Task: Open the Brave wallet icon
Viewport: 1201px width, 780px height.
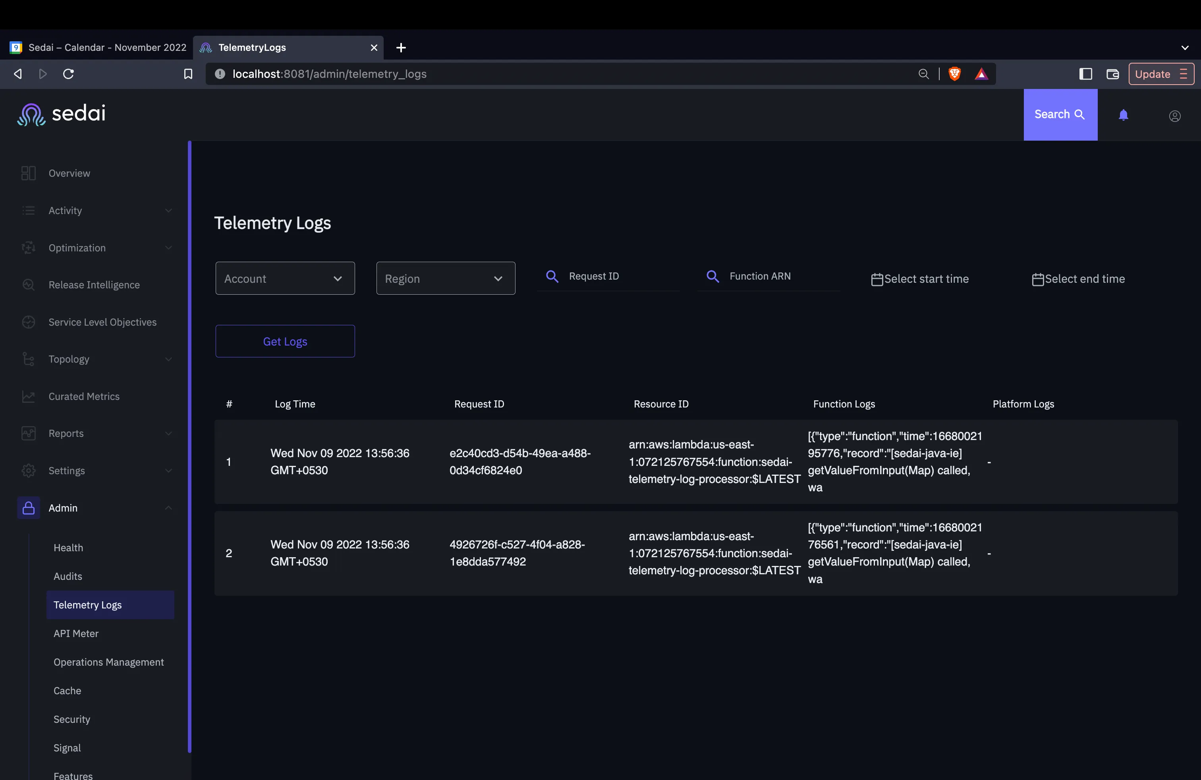Action: click(1112, 74)
